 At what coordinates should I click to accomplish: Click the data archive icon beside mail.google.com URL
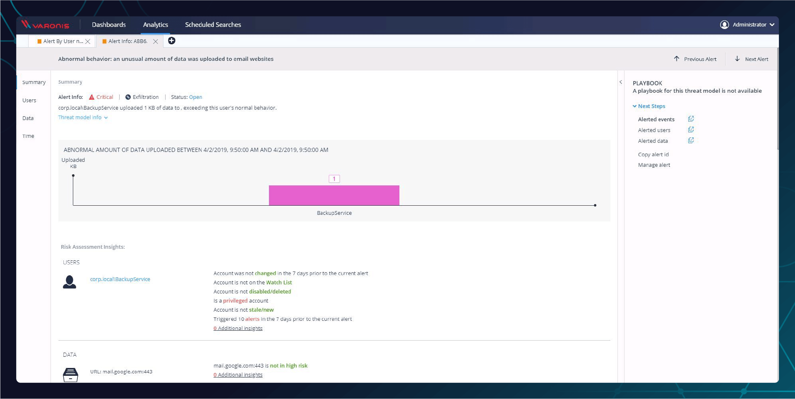[x=70, y=374]
